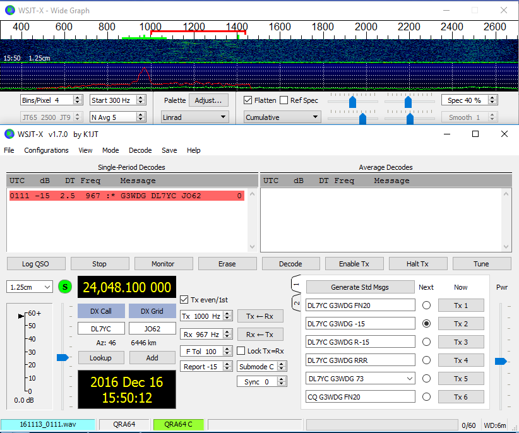This screenshot has height=433, width=519.
Task: Enable the Ref Spec checkbox
Action: coord(284,100)
